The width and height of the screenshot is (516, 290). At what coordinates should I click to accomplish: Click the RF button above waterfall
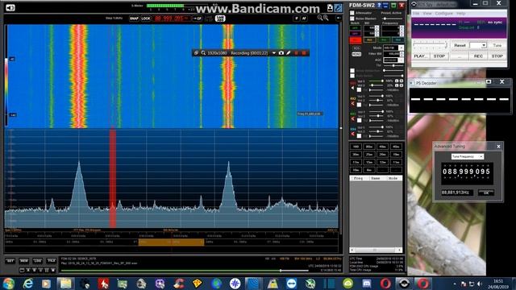tap(297, 19)
